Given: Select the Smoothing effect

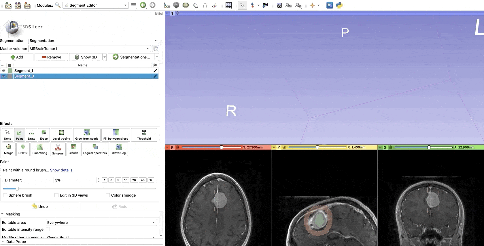Looking at the screenshot, I should pos(40,149).
